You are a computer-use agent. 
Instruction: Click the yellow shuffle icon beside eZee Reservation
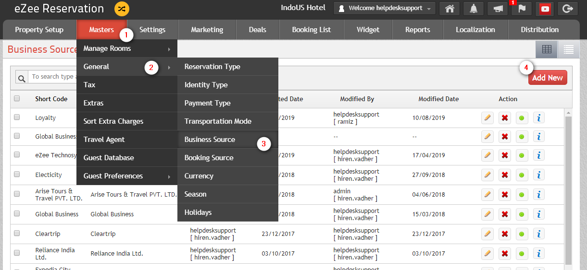tap(122, 9)
